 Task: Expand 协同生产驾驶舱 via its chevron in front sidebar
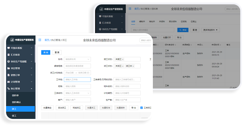[x=31, y=61]
